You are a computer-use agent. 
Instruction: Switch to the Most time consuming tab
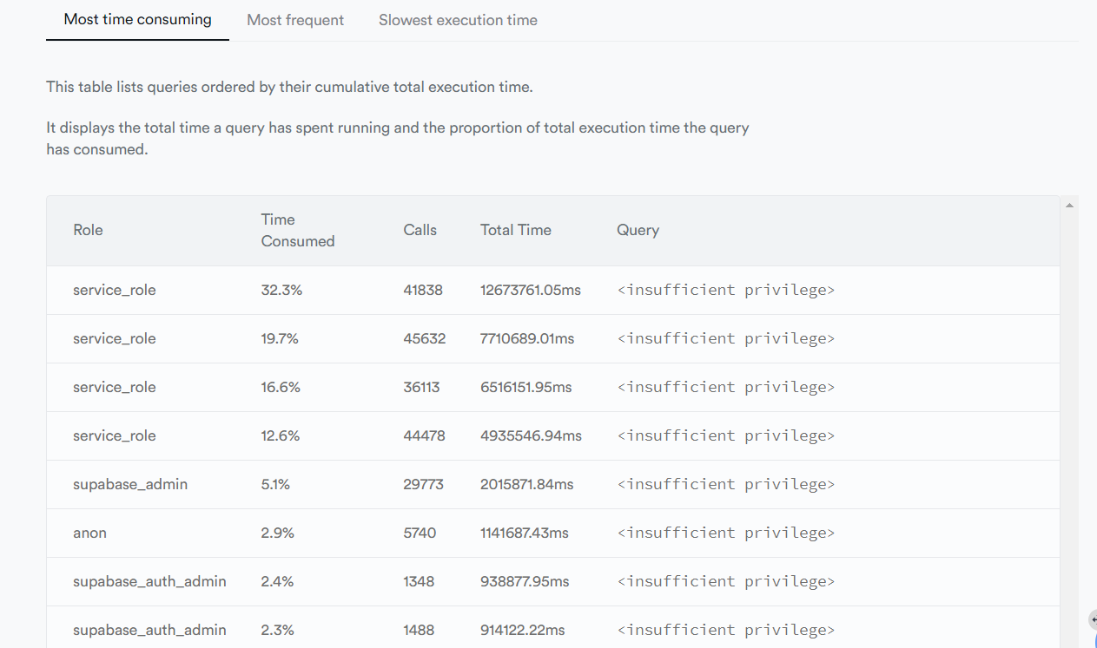(x=137, y=19)
